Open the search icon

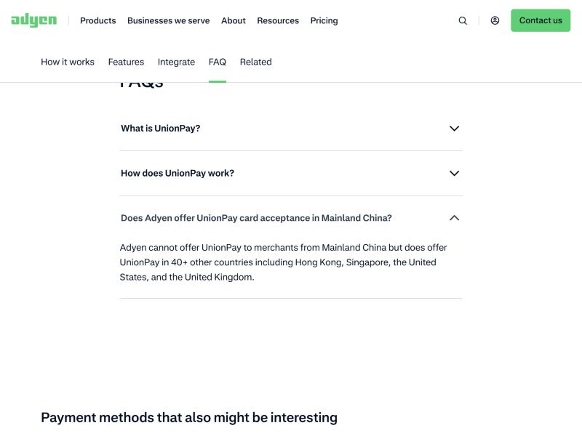[463, 20]
